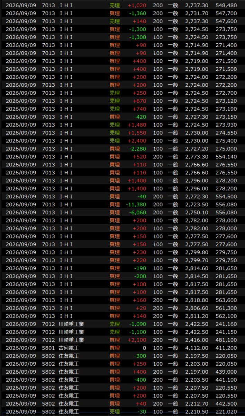The image size is (245, 416).
Task: Select the amount 275,400
Action: [x=226, y=141]
